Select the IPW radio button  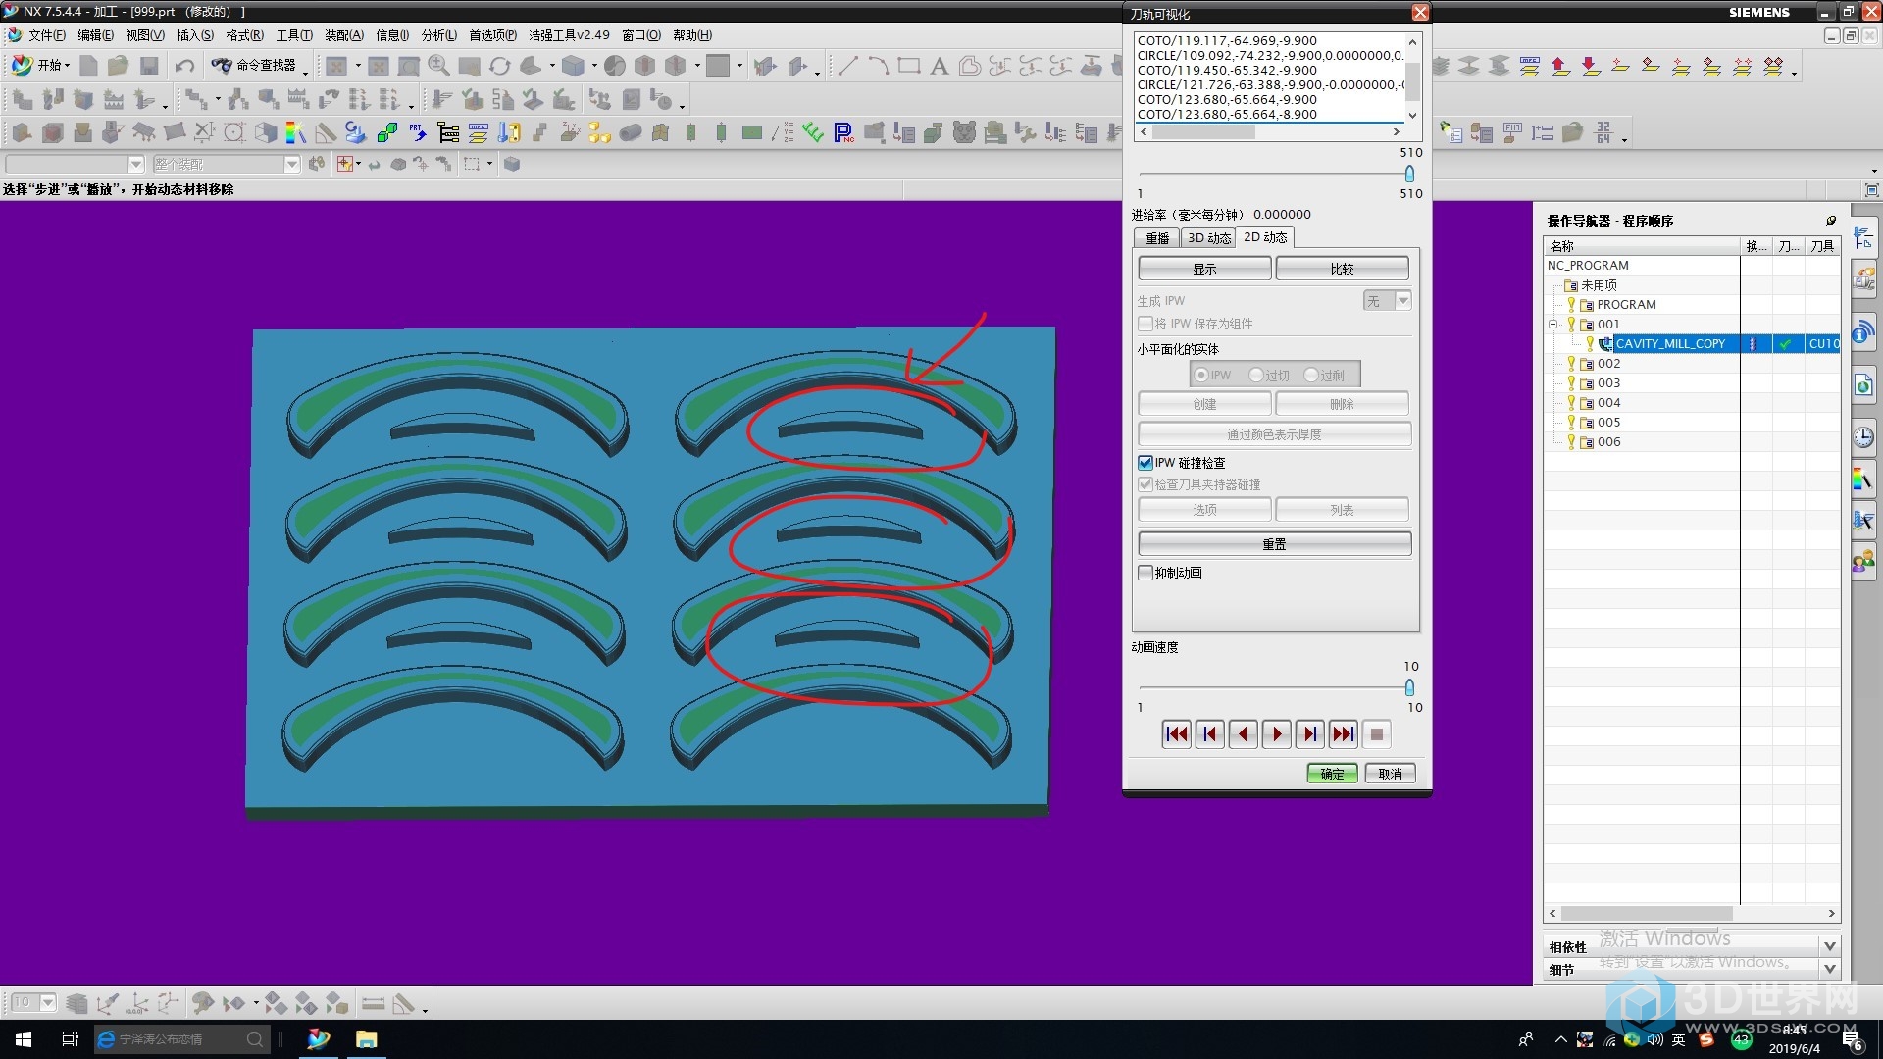(1200, 376)
